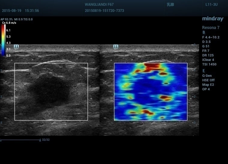
Task: Click the right image orientation M marker
Action: click(x=115, y=46)
